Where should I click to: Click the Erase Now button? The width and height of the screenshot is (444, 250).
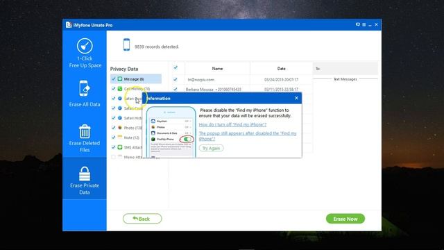pos(345,219)
